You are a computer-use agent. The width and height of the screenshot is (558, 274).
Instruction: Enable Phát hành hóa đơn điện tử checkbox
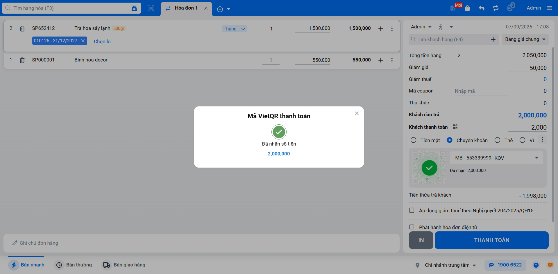tap(412, 227)
